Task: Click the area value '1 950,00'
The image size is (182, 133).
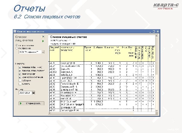Action: [98, 102]
